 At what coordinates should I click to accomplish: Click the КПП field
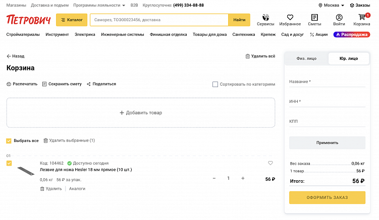328,121
